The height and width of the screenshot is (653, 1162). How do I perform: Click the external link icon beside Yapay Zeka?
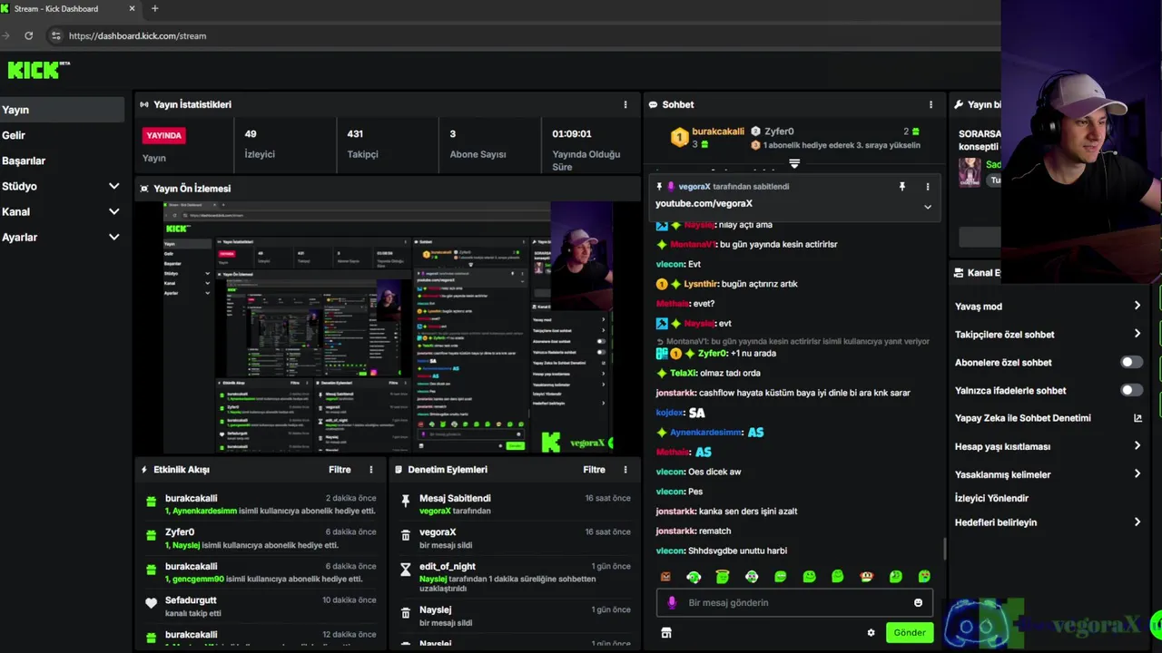(1137, 418)
